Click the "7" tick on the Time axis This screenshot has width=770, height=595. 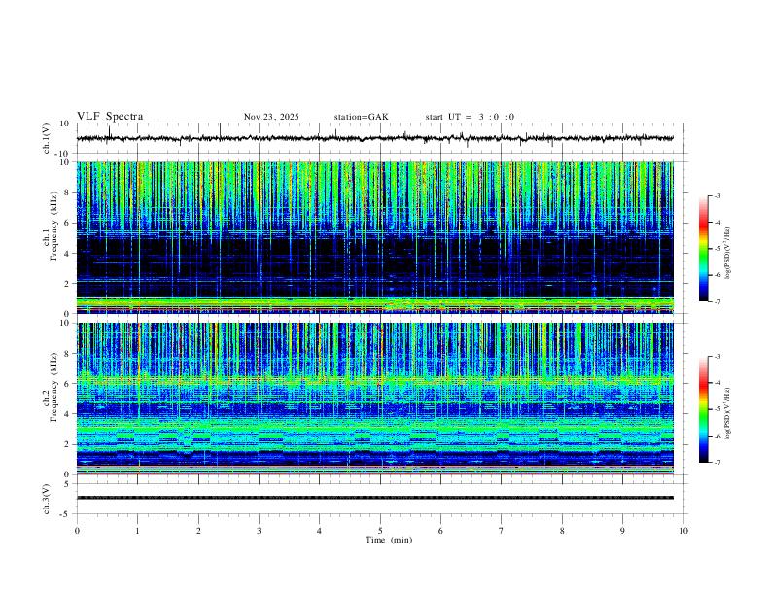tap(502, 531)
